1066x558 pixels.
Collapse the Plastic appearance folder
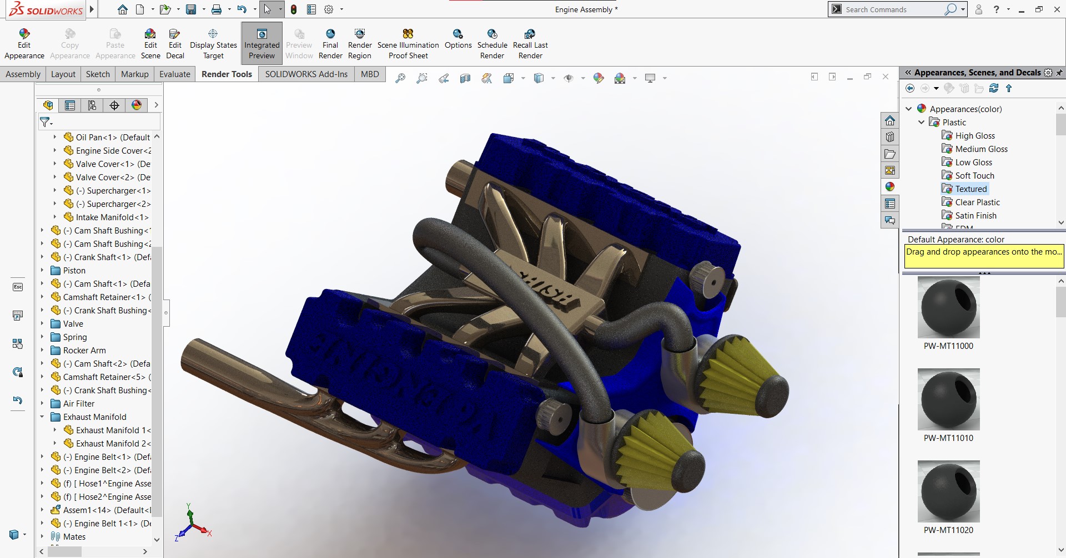922,122
